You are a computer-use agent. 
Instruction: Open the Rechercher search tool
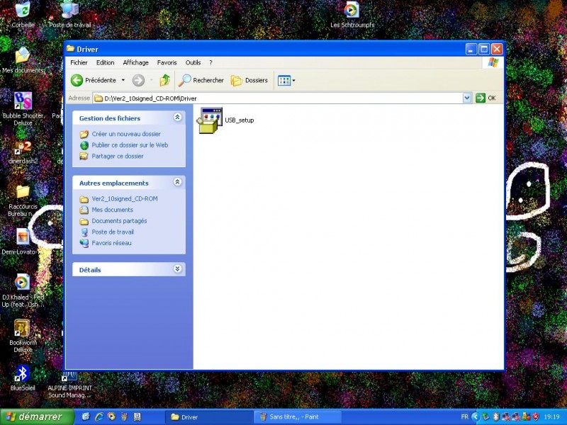pyautogui.click(x=201, y=80)
